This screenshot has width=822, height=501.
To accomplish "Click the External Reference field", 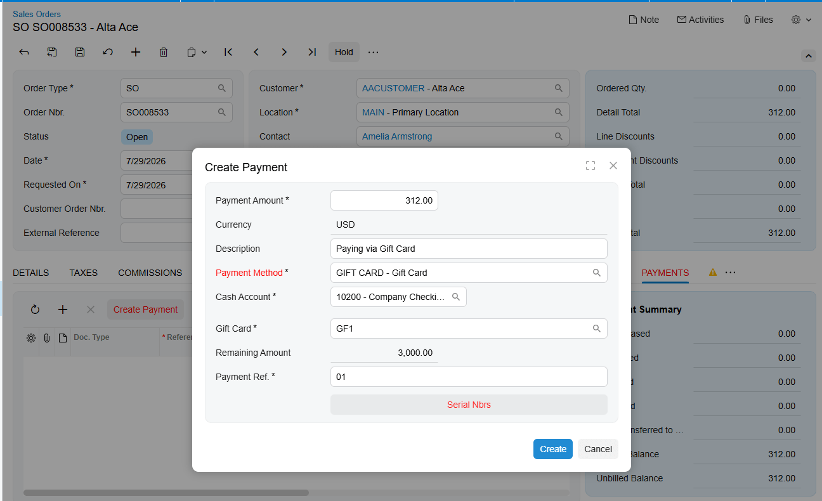I will pyautogui.click(x=156, y=233).
